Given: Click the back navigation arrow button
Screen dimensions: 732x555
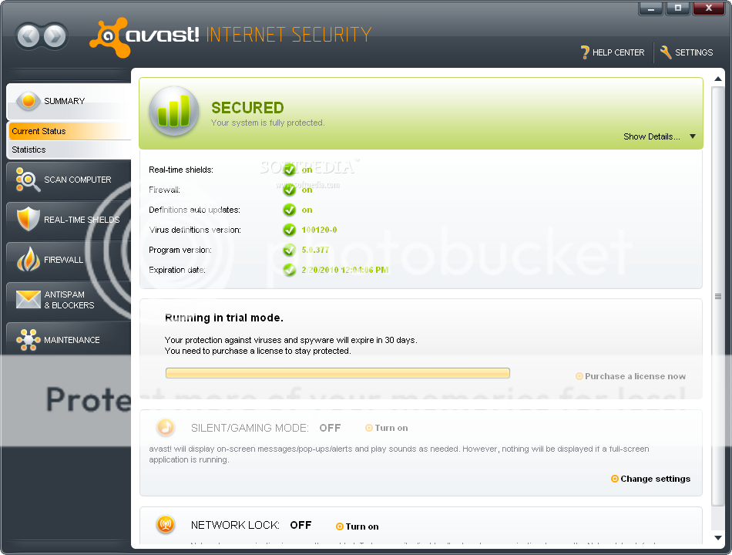Looking at the screenshot, I should pos(29,36).
